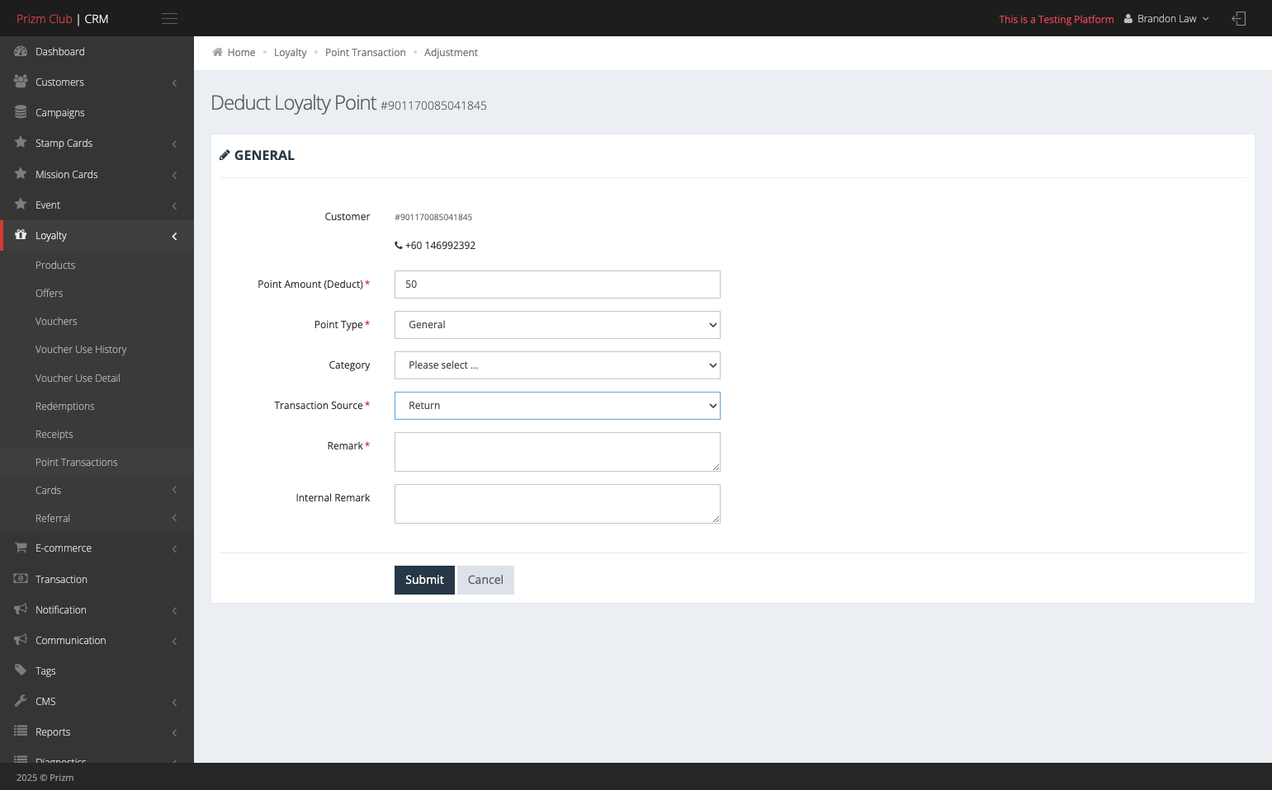
Task: Focus the Point Amount (Deduct) field
Action: pos(557,284)
